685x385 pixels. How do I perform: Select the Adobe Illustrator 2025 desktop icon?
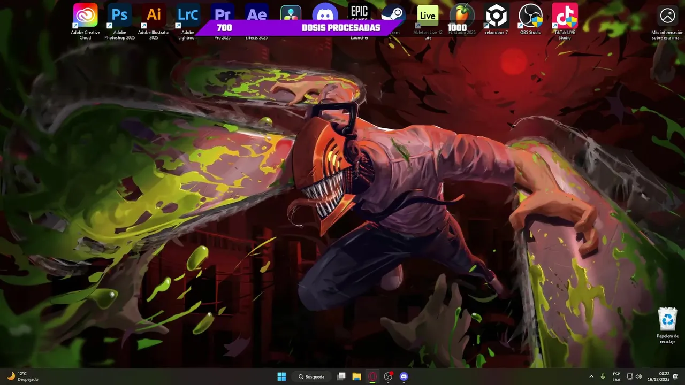[154, 21]
